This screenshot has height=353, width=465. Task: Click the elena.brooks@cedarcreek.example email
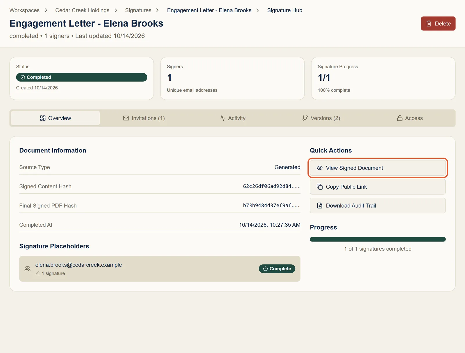pos(78,265)
